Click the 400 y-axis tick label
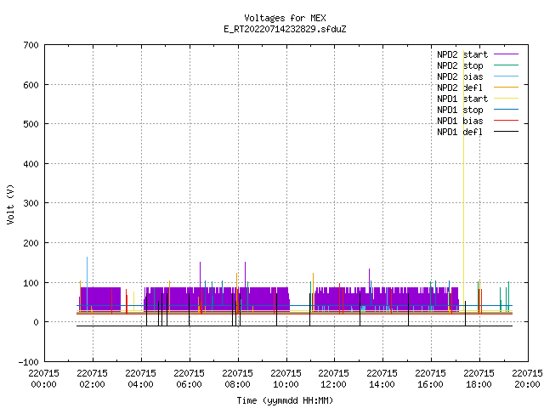The height and width of the screenshot is (408, 544). coord(31,164)
